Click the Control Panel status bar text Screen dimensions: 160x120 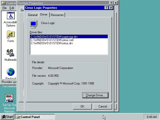9,82
